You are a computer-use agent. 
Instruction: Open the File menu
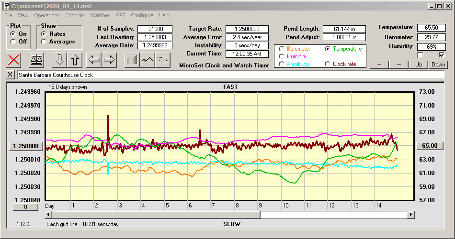(8, 15)
